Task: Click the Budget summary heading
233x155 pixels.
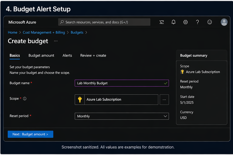Action: pyautogui.click(x=194, y=55)
